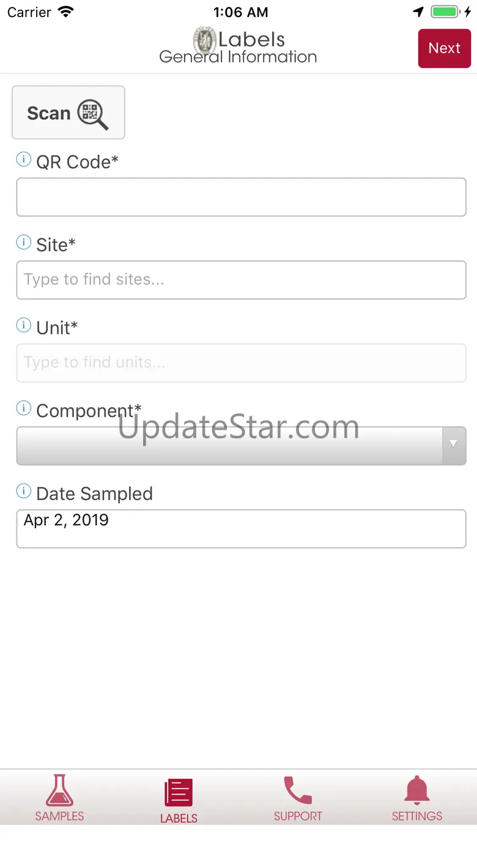Open the info icon beside Site
The image size is (477, 848).
coord(23,243)
